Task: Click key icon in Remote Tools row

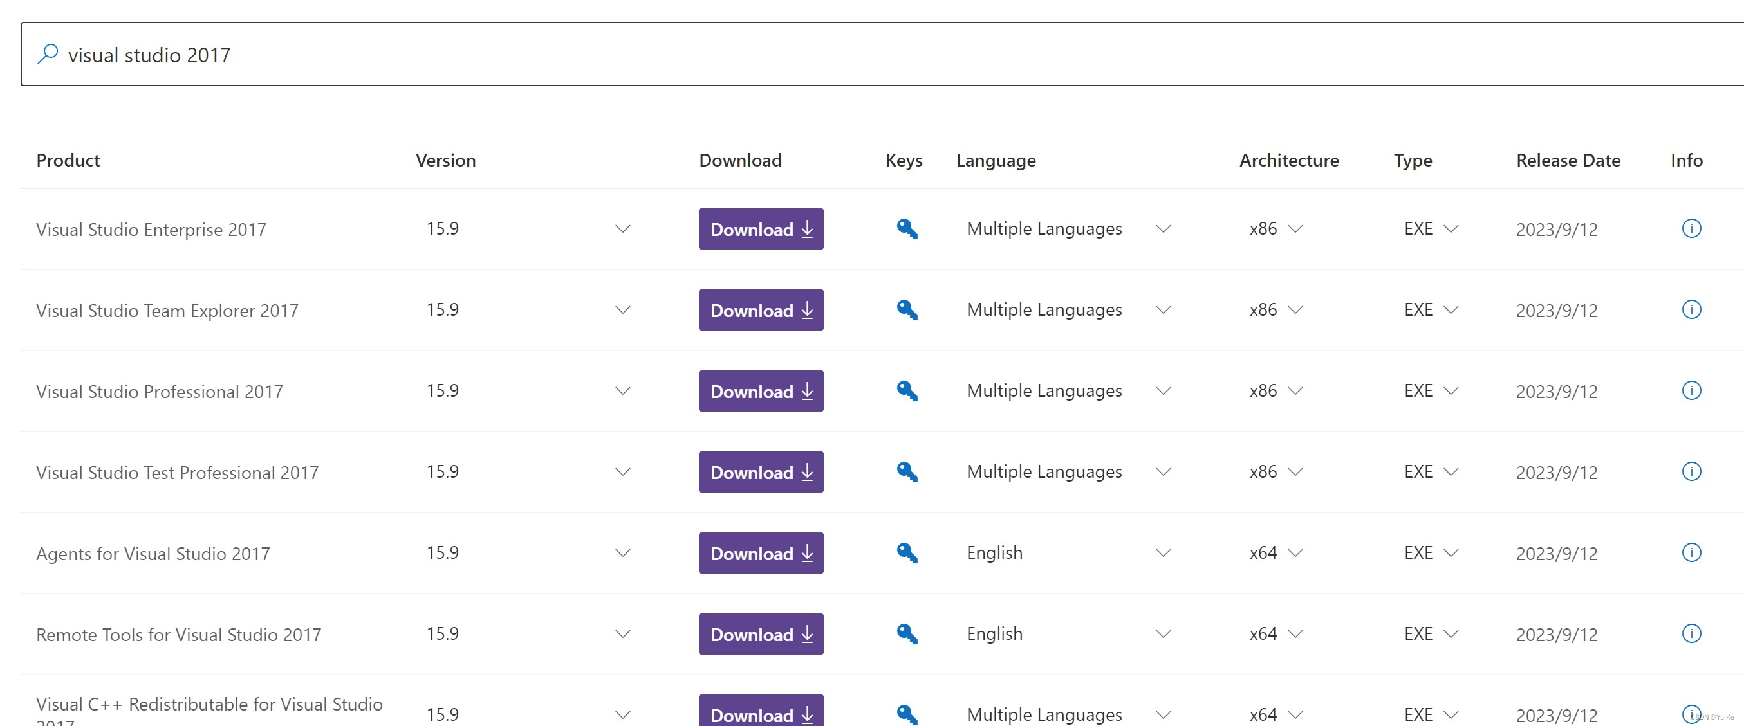Action: pyautogui.click(x=907, y=634)
